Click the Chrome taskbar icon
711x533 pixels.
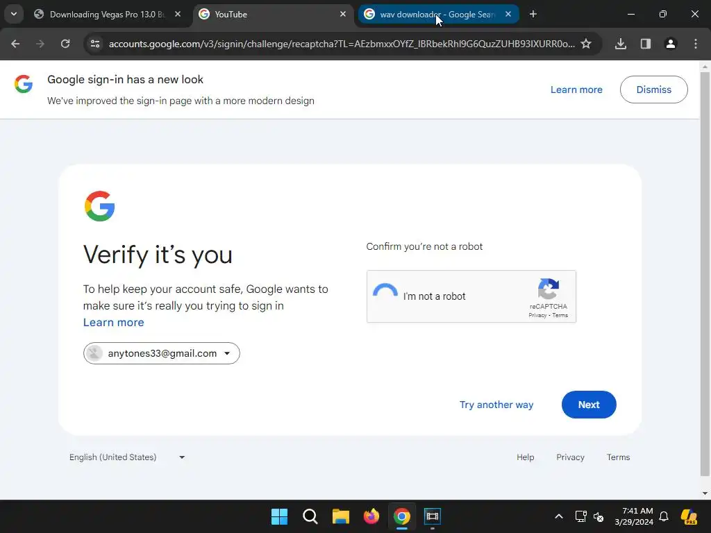tap(402, 516)
